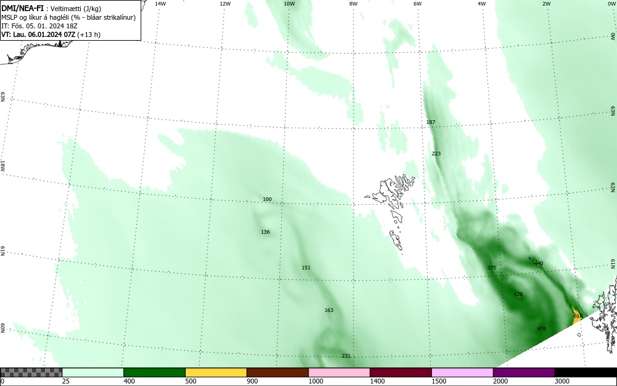Image resolution: width=617 pixels, height=386 pixels.
Task: Click the light green 25-400 legend swatch
Action: click(93, 372)
